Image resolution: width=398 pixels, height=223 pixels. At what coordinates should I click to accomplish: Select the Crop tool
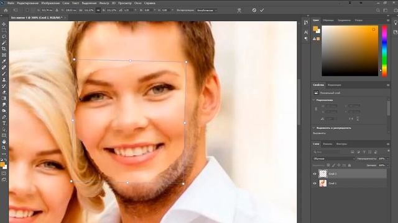(4, 49)
